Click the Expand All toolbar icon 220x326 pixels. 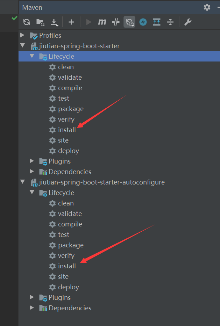pyautogui.click(x=157, y=22)
